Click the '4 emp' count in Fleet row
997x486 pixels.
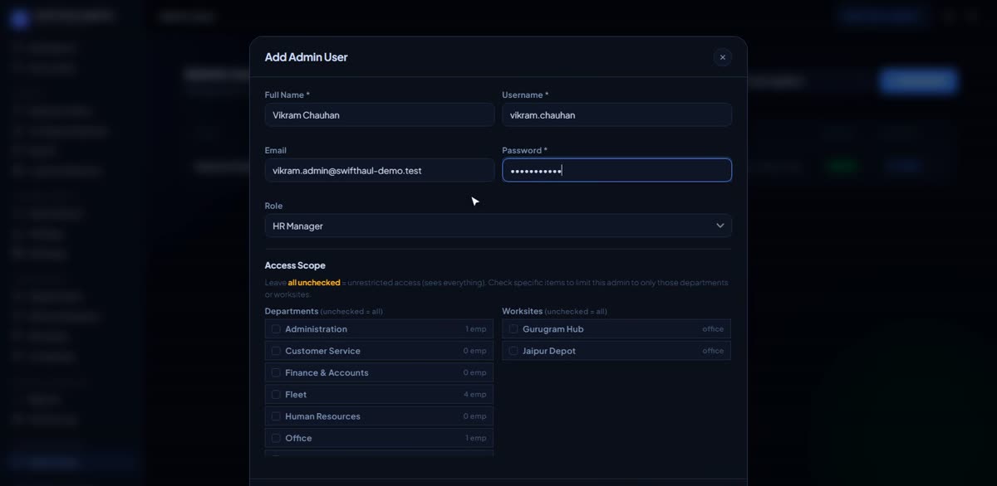pos(475,395)
